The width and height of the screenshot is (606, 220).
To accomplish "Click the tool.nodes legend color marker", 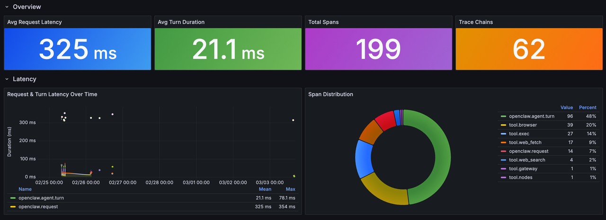I will 503,178.
